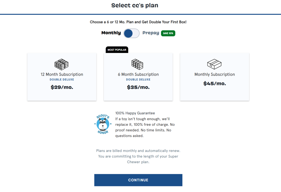Click the Most Popular black badge
Viewport: 281px width, 192px height.
pyautogui.click(x=117, y=50)
